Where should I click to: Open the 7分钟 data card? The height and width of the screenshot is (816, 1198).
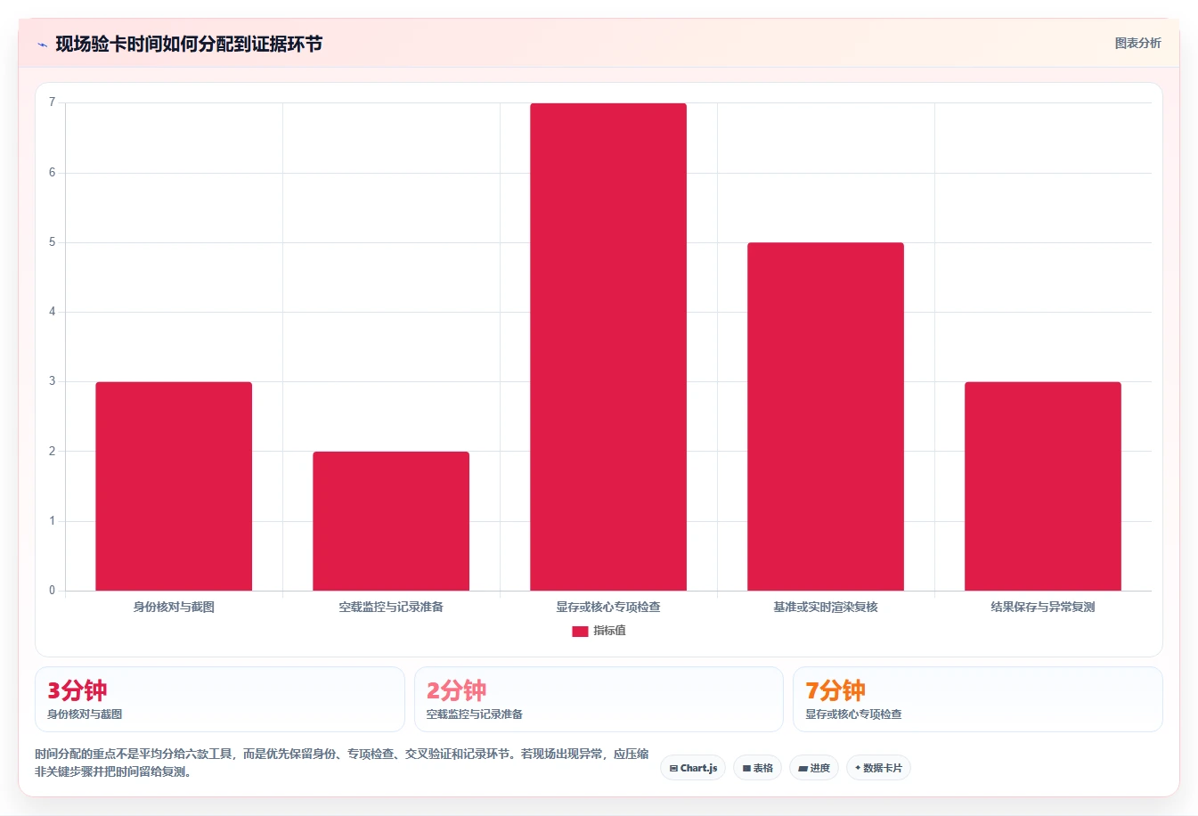click(x=978, y=699)
